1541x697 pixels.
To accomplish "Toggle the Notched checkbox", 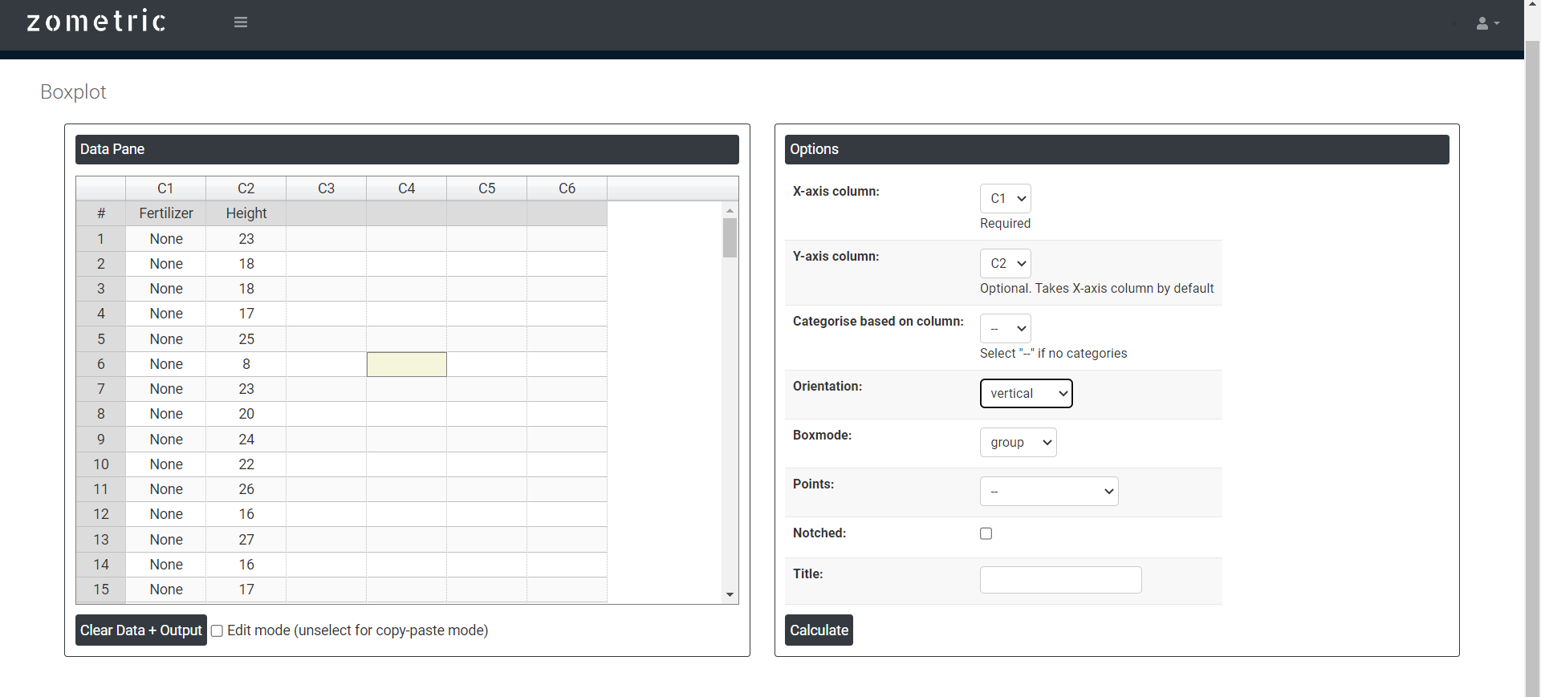I will (x=986, y=533).
